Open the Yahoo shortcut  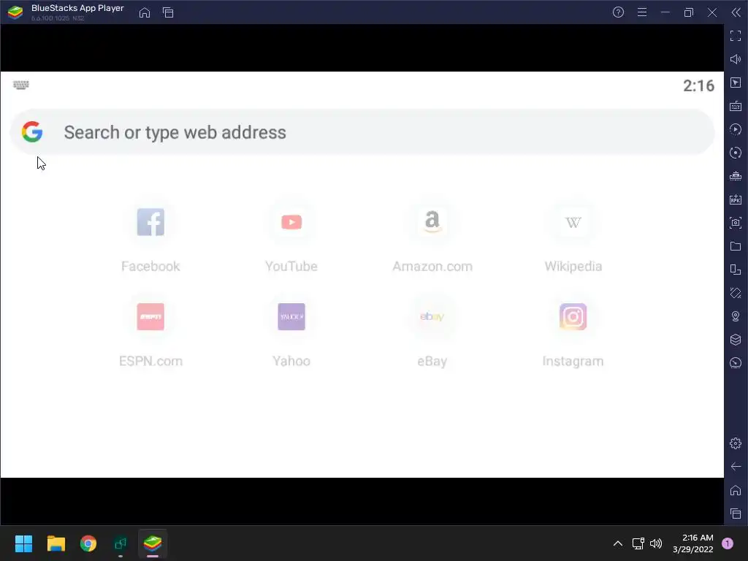click(291, 317)
